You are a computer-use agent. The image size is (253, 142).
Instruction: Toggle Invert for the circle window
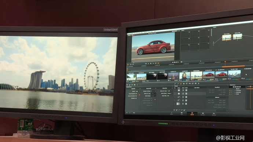pos(183,94)
